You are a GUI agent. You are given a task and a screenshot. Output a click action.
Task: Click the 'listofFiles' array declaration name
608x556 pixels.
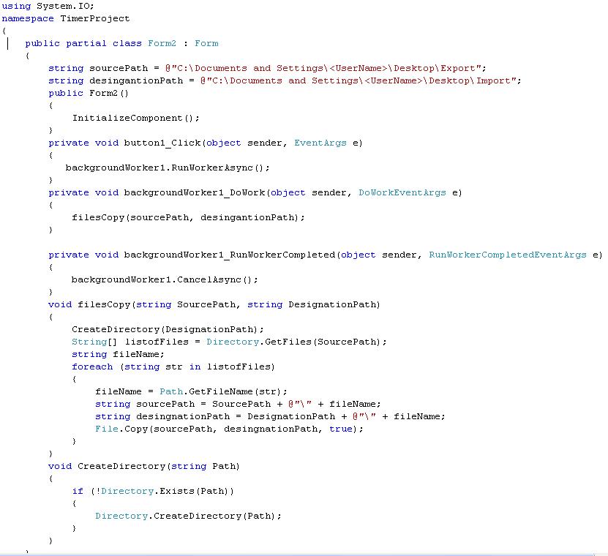(157, 342)
